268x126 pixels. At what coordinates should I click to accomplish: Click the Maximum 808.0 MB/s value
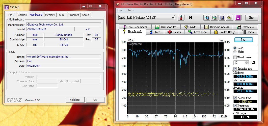click(245, 84)
